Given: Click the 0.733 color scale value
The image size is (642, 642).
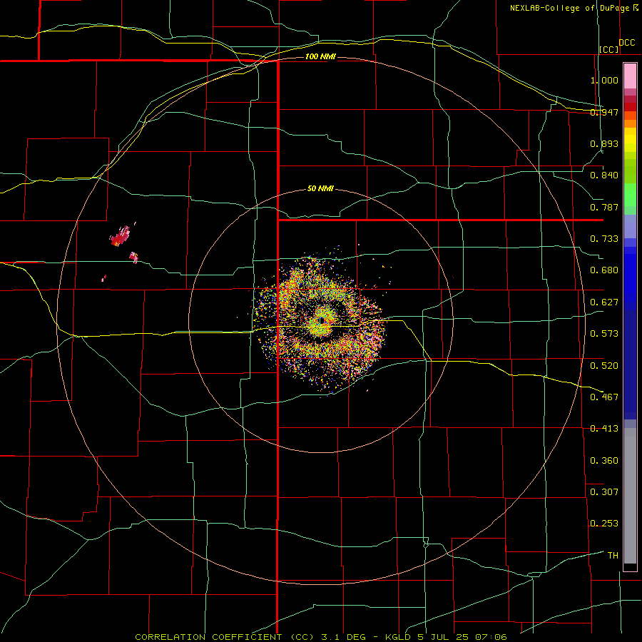Looking at the screenshot, I should [604, 239].
